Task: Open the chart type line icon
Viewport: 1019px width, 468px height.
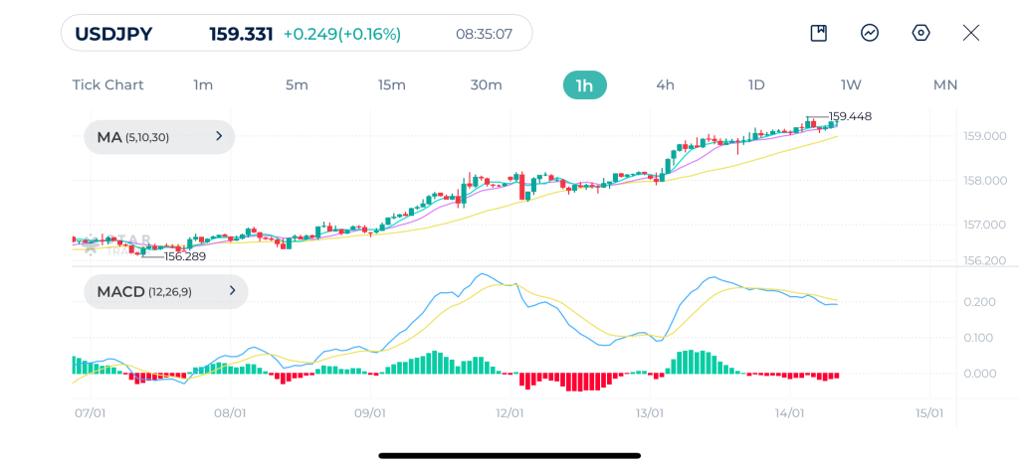Action: coord(870,33)
